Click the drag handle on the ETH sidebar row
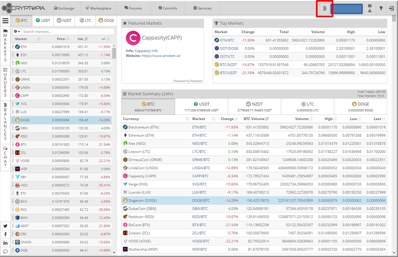398x257 pixels. (13, 55)
